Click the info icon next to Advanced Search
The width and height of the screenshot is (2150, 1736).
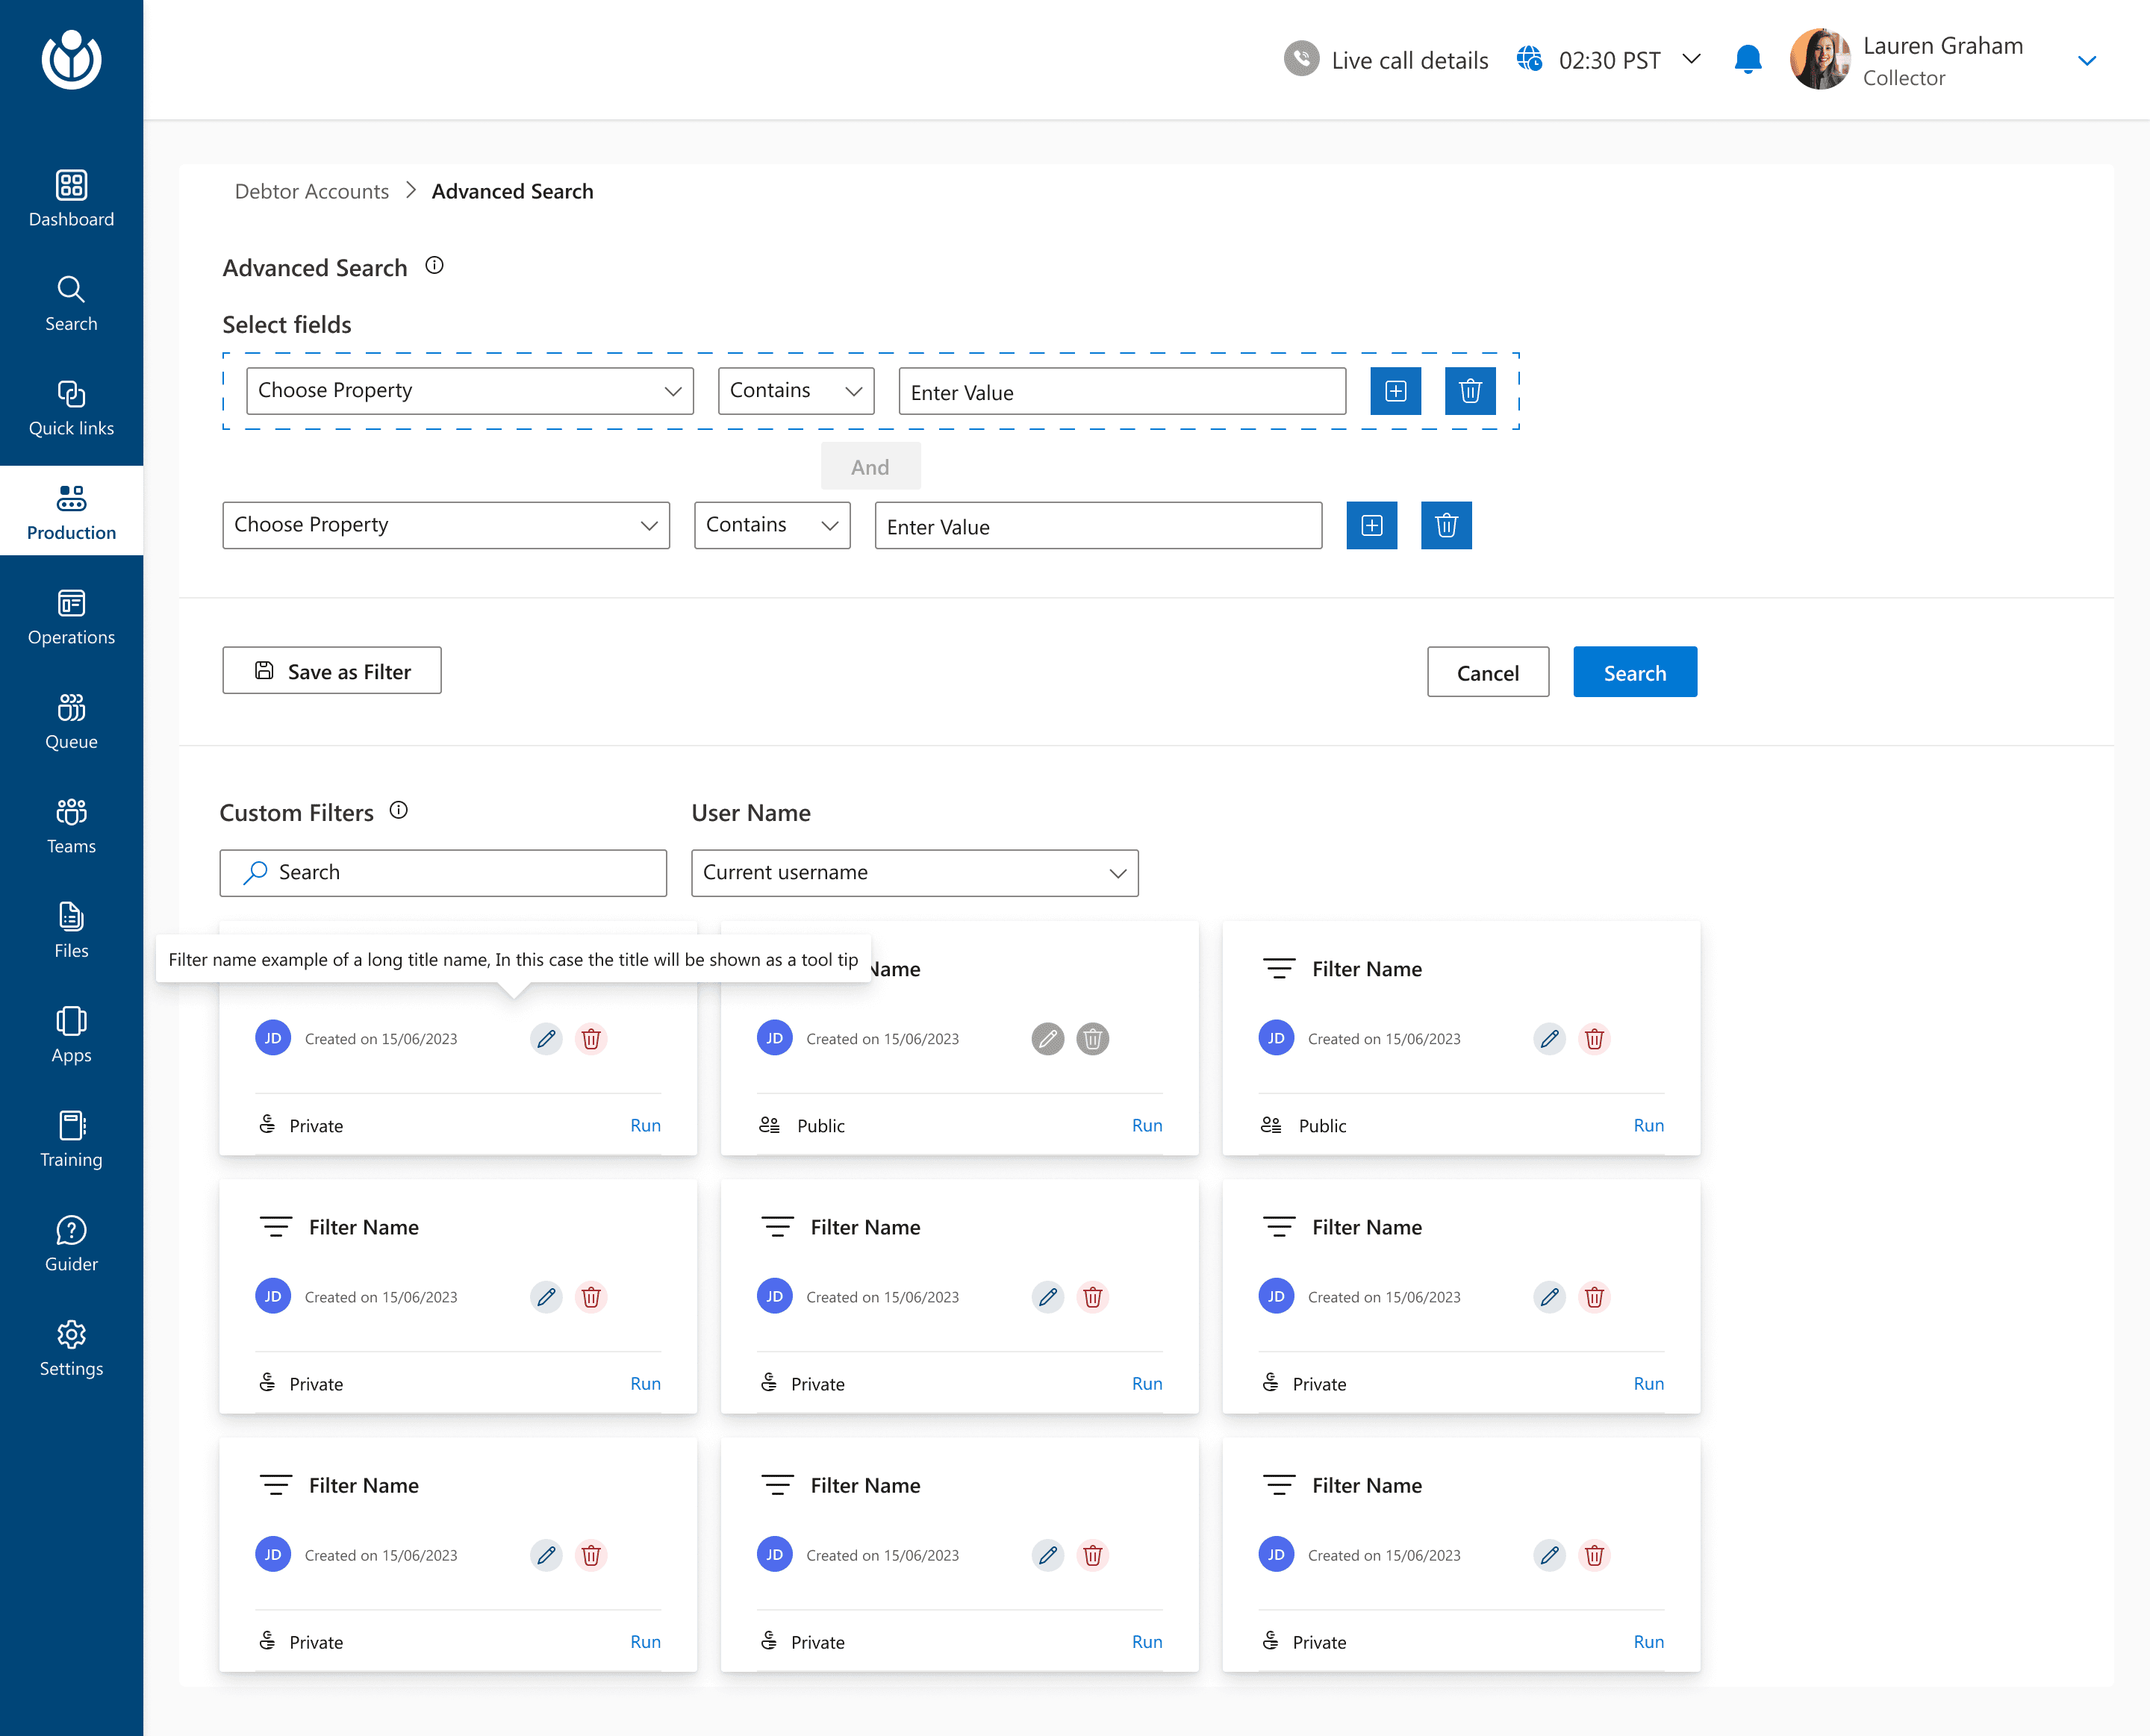click(434, 266)
